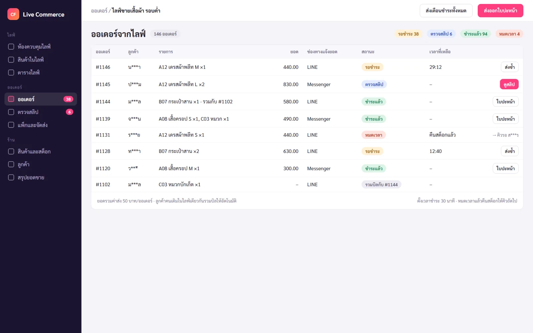Open ใบปะหน้า for order #1144
Viewport: 533px width, 333px height.
point(506,102)
